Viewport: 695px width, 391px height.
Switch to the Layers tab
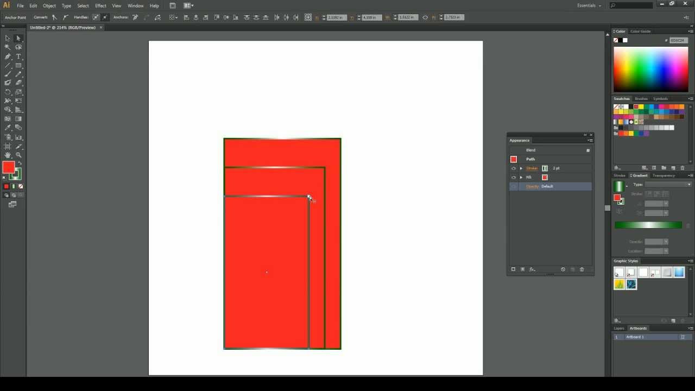coord(619,329)
